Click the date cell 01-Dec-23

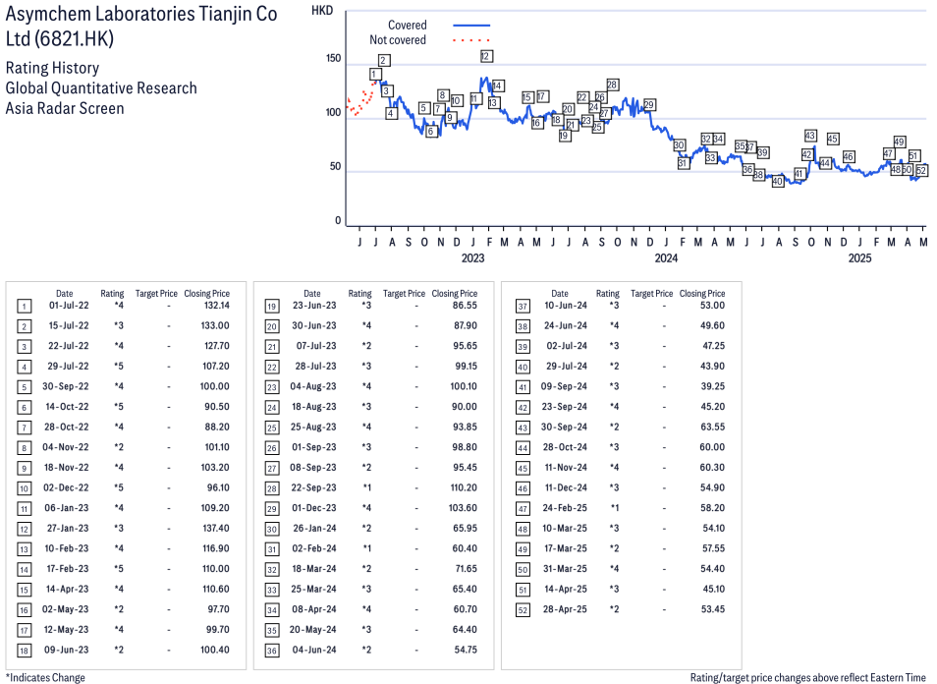[x=314, y=508]
